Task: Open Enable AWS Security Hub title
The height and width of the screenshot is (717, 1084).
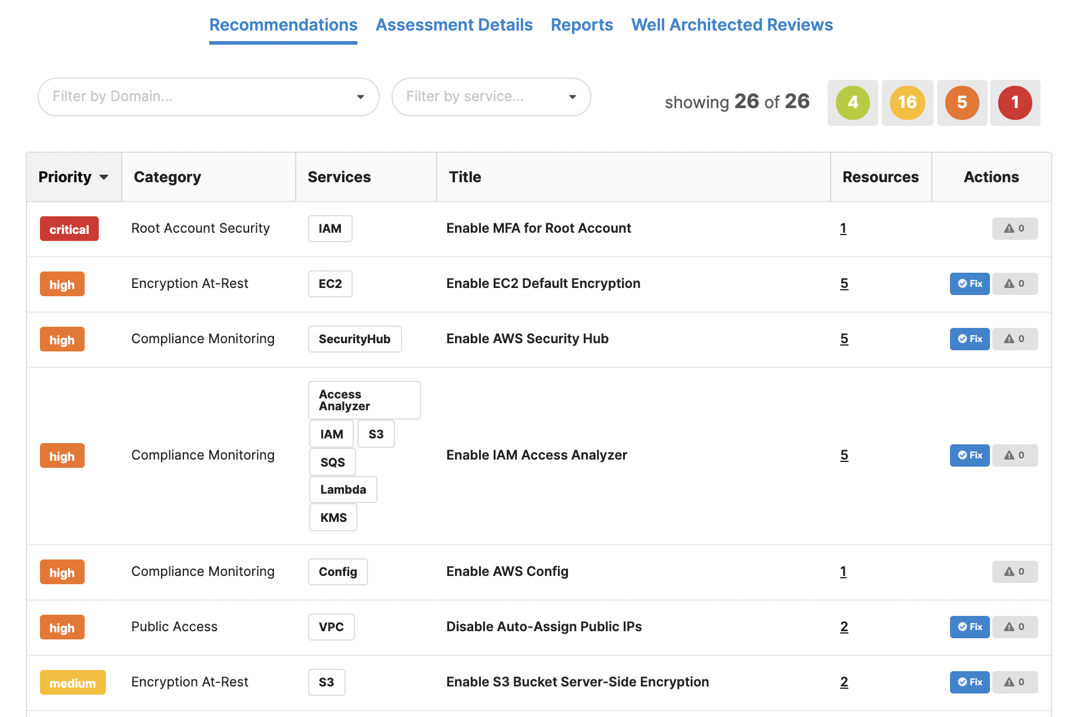Action: 527,339
